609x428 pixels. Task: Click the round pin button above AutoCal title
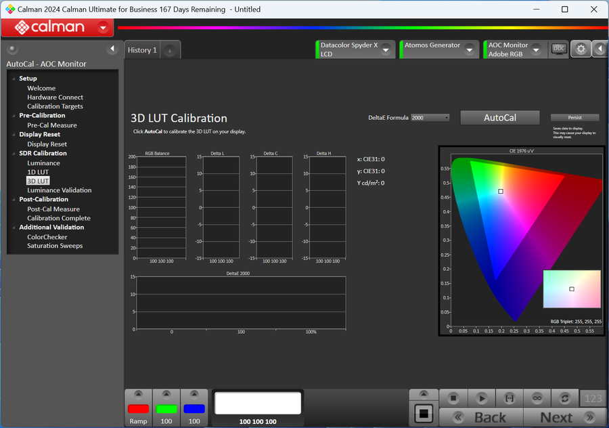point(12,49)
